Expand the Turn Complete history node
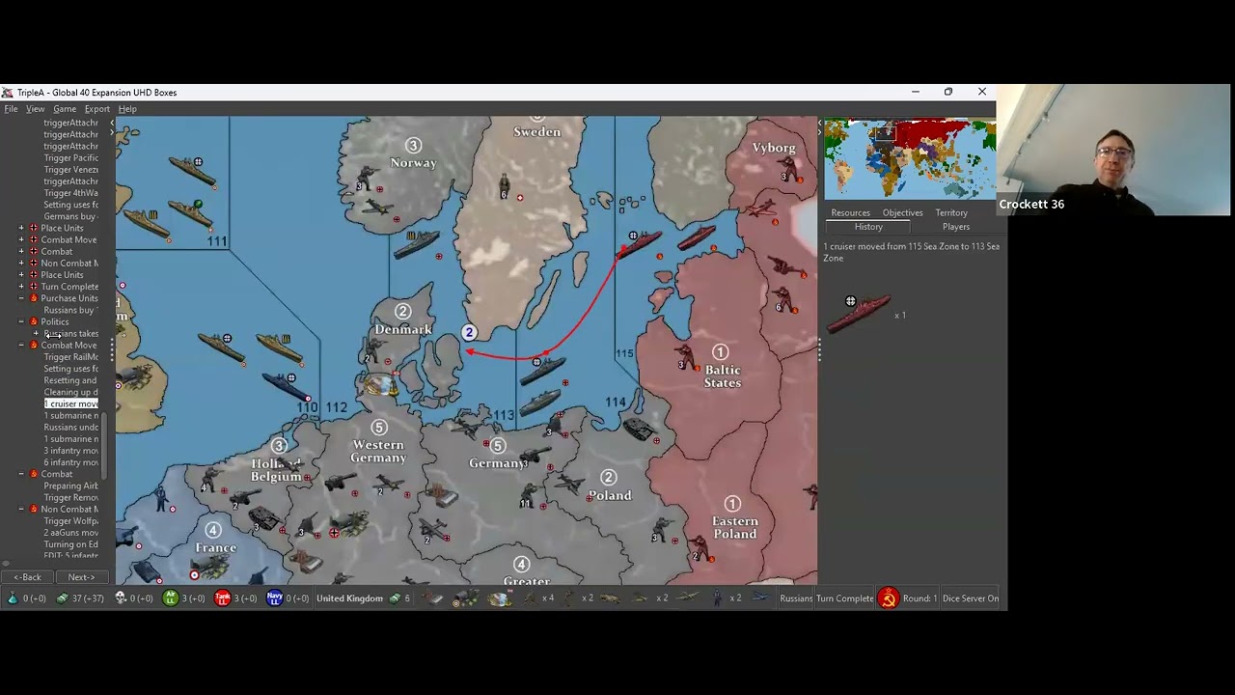This screenshot has width=1235, height=695. (21, 287)
